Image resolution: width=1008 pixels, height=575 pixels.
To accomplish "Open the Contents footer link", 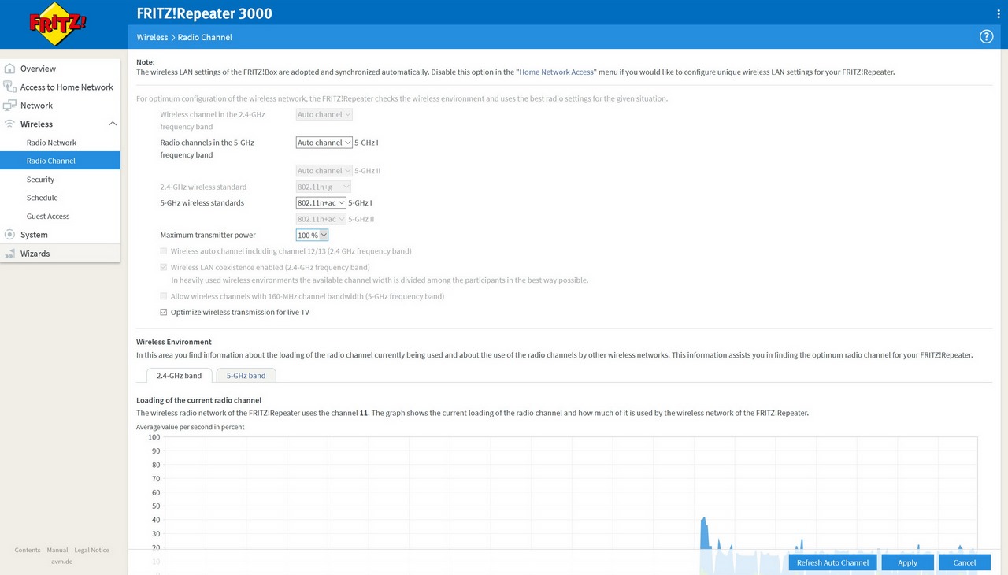I will click(28, 550).
